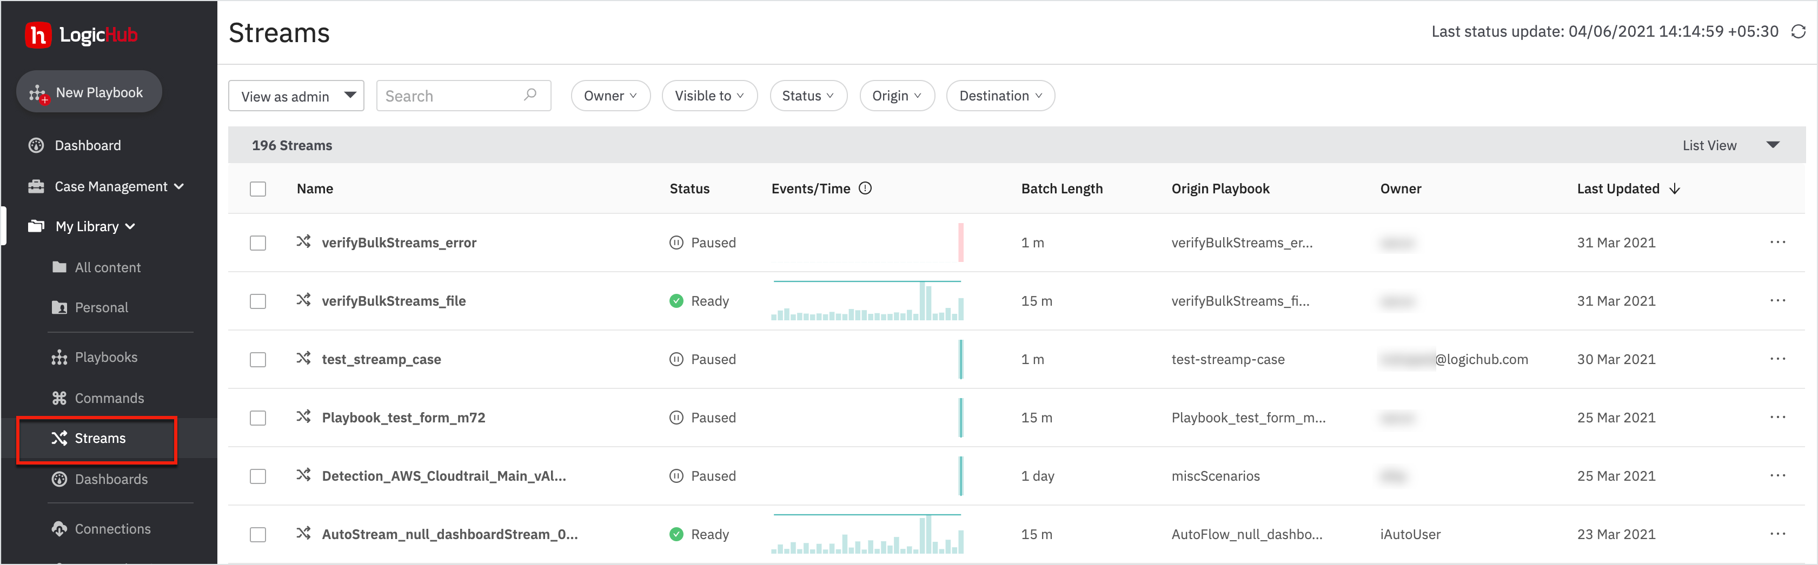This screenshot has width=1818, height=565.
Task: Click the stream icon beside verifyBulkStreams_error
Action: tap(303, 242)
